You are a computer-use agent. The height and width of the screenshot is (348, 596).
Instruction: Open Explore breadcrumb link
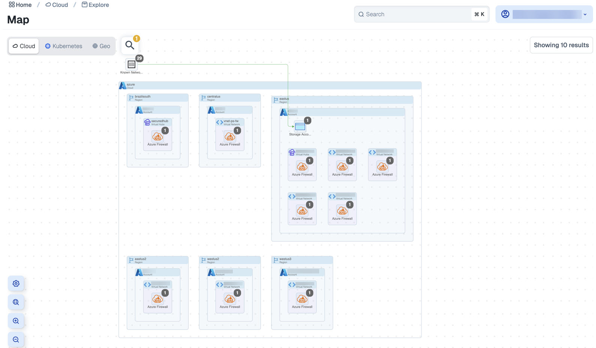[95, 5]
